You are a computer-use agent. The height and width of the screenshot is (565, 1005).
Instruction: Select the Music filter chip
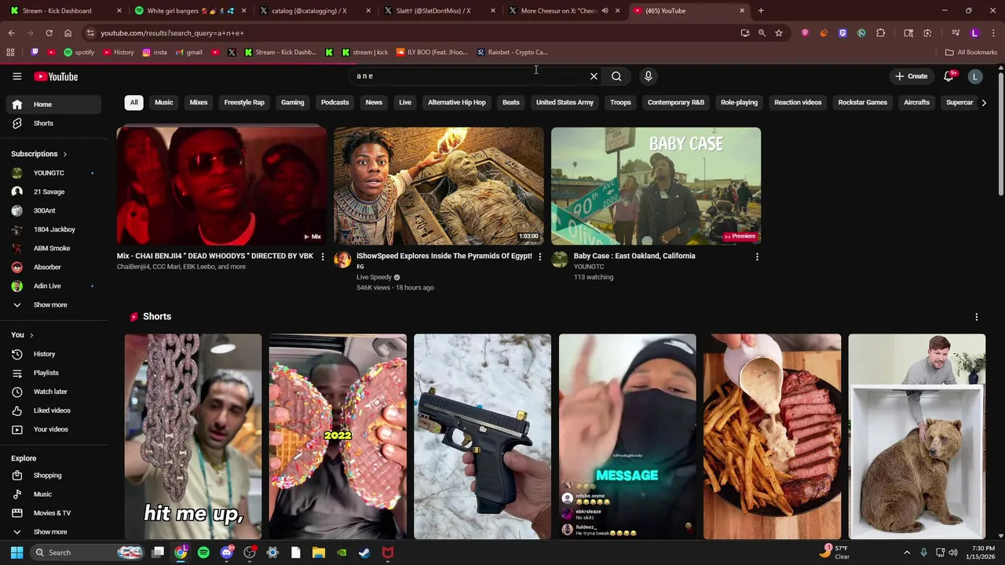163,103
